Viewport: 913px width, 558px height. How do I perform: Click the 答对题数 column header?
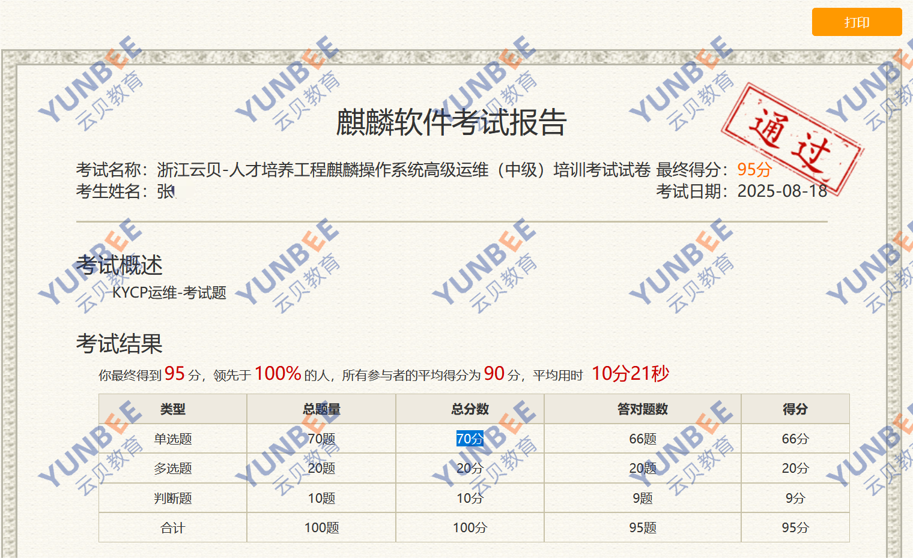point(643,409)
